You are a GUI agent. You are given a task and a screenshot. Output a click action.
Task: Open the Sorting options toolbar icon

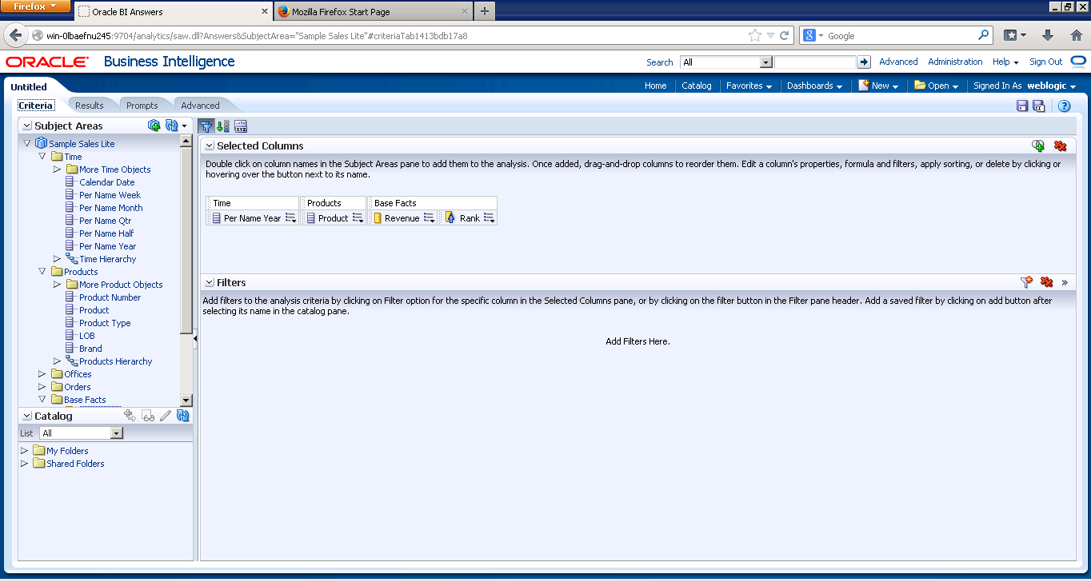point(222,126)
